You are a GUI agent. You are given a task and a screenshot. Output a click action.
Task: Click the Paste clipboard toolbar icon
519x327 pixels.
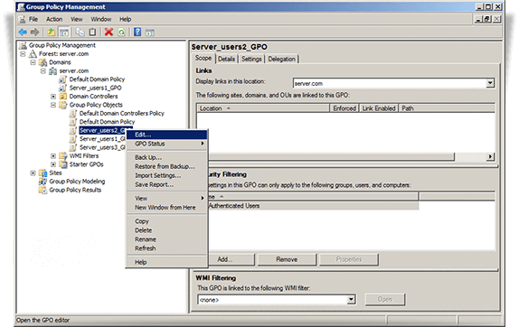tap(92, 33)
